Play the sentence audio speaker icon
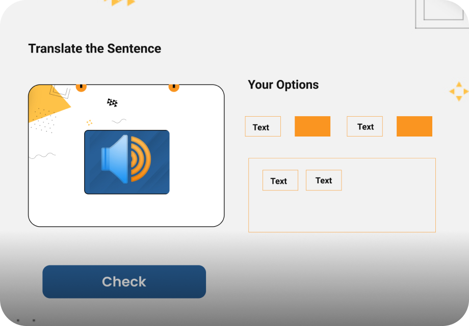This screenshot has width=469, height=326. [126, 159]
